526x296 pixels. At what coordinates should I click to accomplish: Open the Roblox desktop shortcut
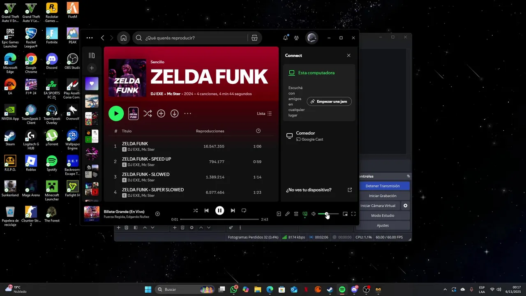pyautogui.click(x=31, y=163)
